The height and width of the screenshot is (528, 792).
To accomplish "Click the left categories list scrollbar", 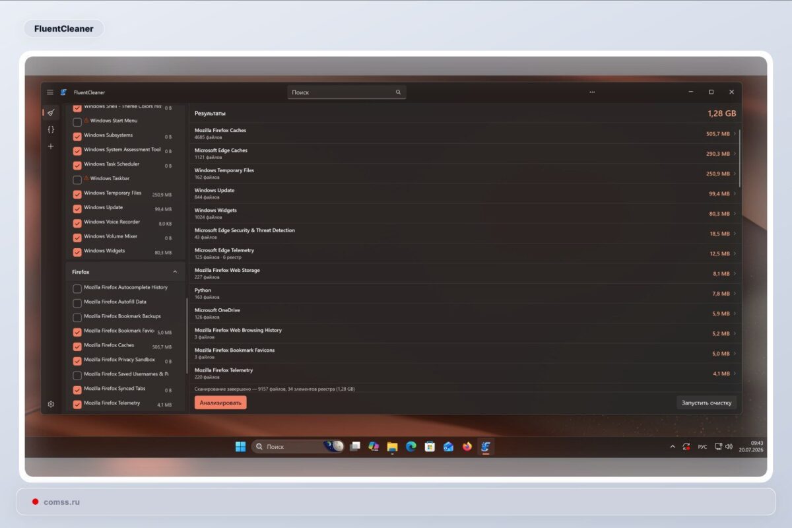I will click(187, 337).
